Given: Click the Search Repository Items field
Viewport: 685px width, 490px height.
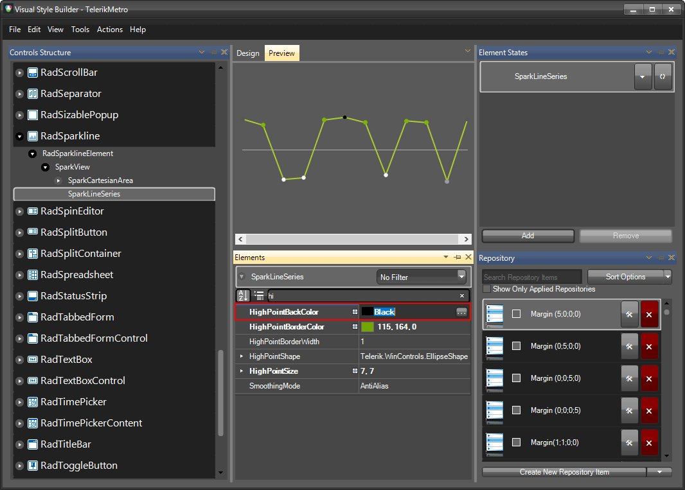Looking at the screenshot, I should point(531,276).
